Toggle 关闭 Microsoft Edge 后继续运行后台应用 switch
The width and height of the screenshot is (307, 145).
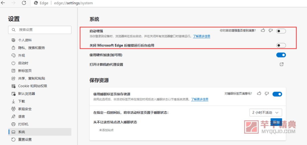[x=281, y=45]
